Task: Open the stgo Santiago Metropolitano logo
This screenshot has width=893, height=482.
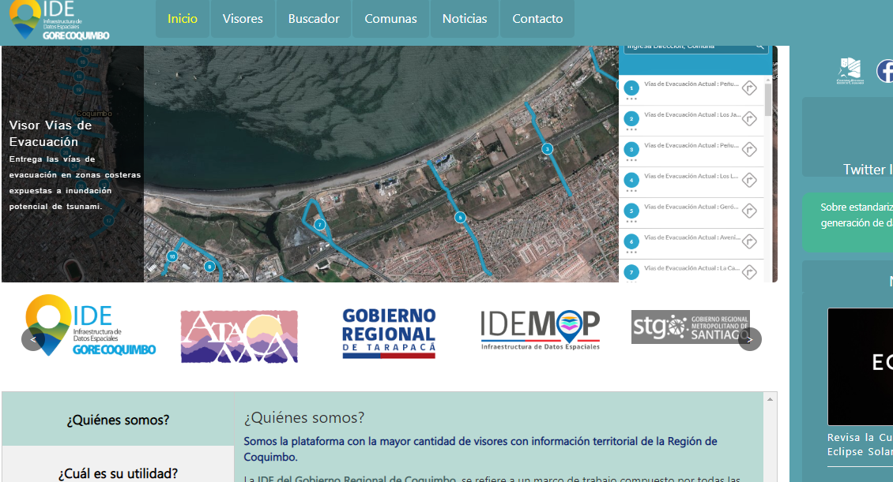Action: click(x=690, y=327)
